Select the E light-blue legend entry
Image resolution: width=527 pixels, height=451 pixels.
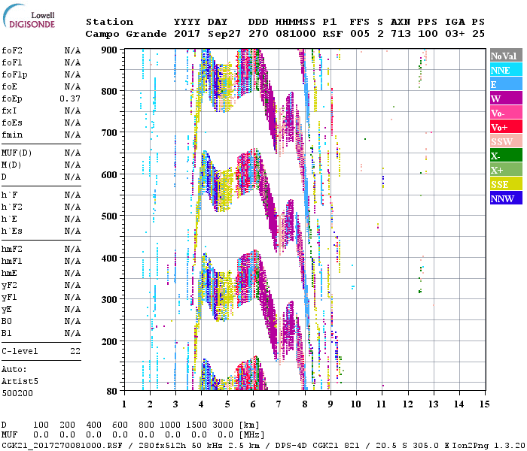506,84
